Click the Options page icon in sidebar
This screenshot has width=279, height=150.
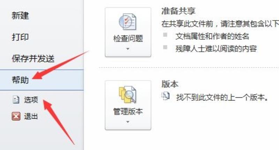coord(16,100)
